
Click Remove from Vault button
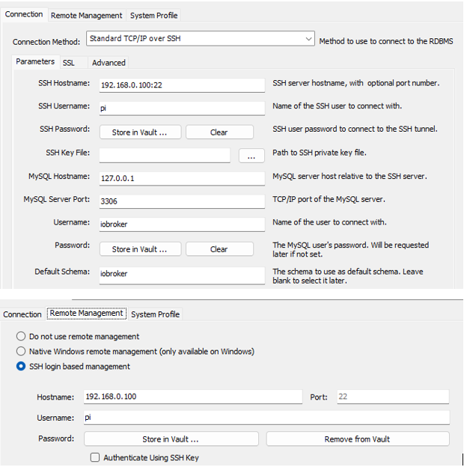point(357,439)
